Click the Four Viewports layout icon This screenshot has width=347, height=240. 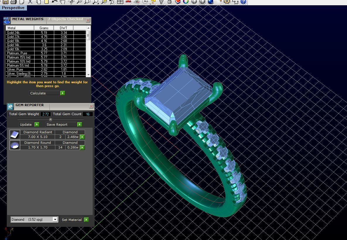tap(120, 2)
